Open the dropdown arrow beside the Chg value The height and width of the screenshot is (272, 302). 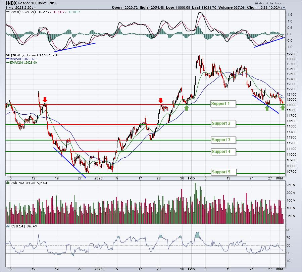coord(284,8)
